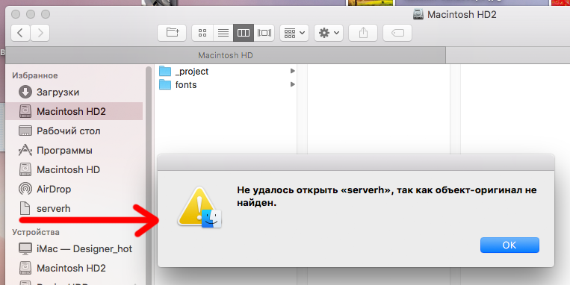Click the Загрузки download arrow icon

[25, 93]
